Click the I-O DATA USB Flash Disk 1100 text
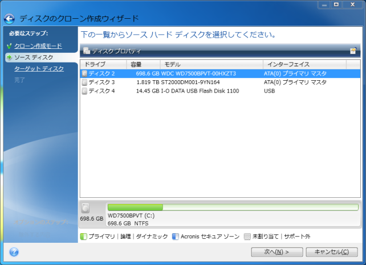 pos(200,91)
